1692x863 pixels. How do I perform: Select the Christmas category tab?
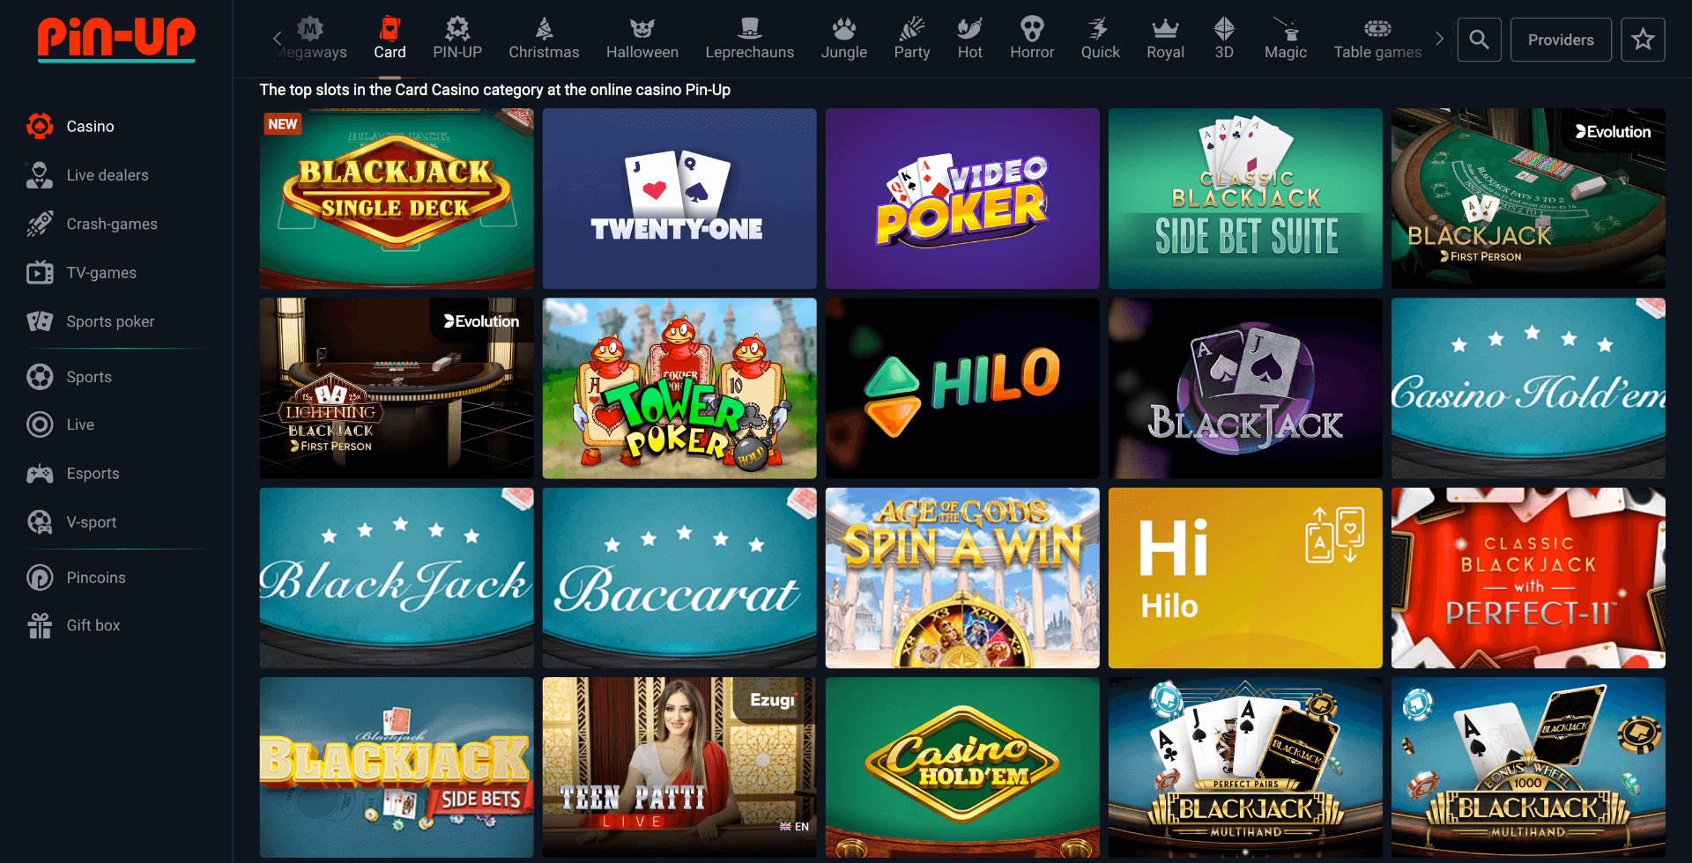(544, 39)
